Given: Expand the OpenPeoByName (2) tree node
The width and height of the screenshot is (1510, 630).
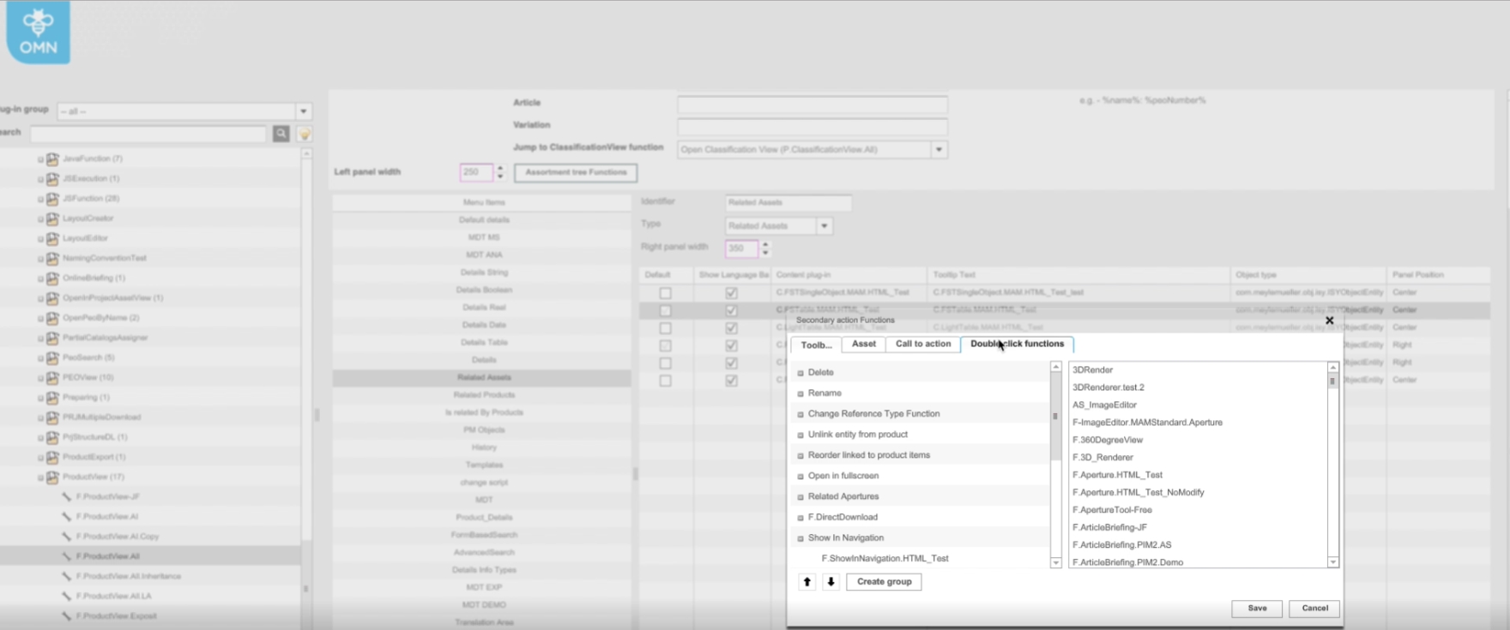Looking at the screenshot, I should (x=40, y=318).
